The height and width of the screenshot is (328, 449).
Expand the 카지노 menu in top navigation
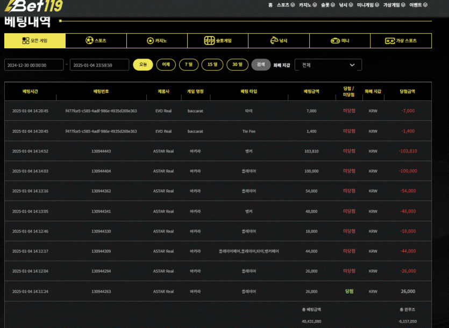[307, 5]
